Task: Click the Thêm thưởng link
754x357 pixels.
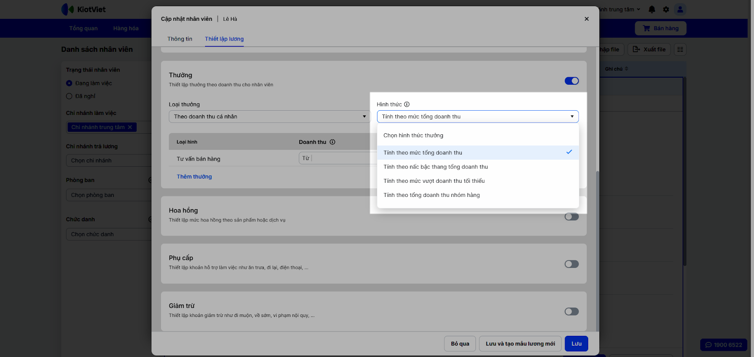Action: coord(194,177)
